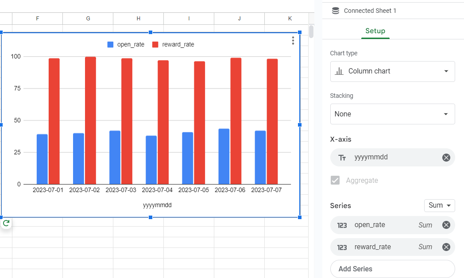Viewport: 464px width, 278px height.
Task: Open the Stacking dropdown
Action: click(392, 114)
